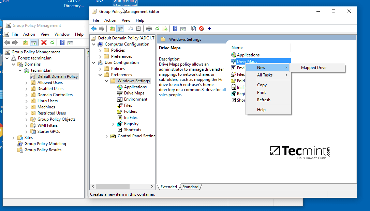The height and width of the screenshot is (211, 370).
Task: Click the Copy toolbar icon
Action: coord(130,29)
